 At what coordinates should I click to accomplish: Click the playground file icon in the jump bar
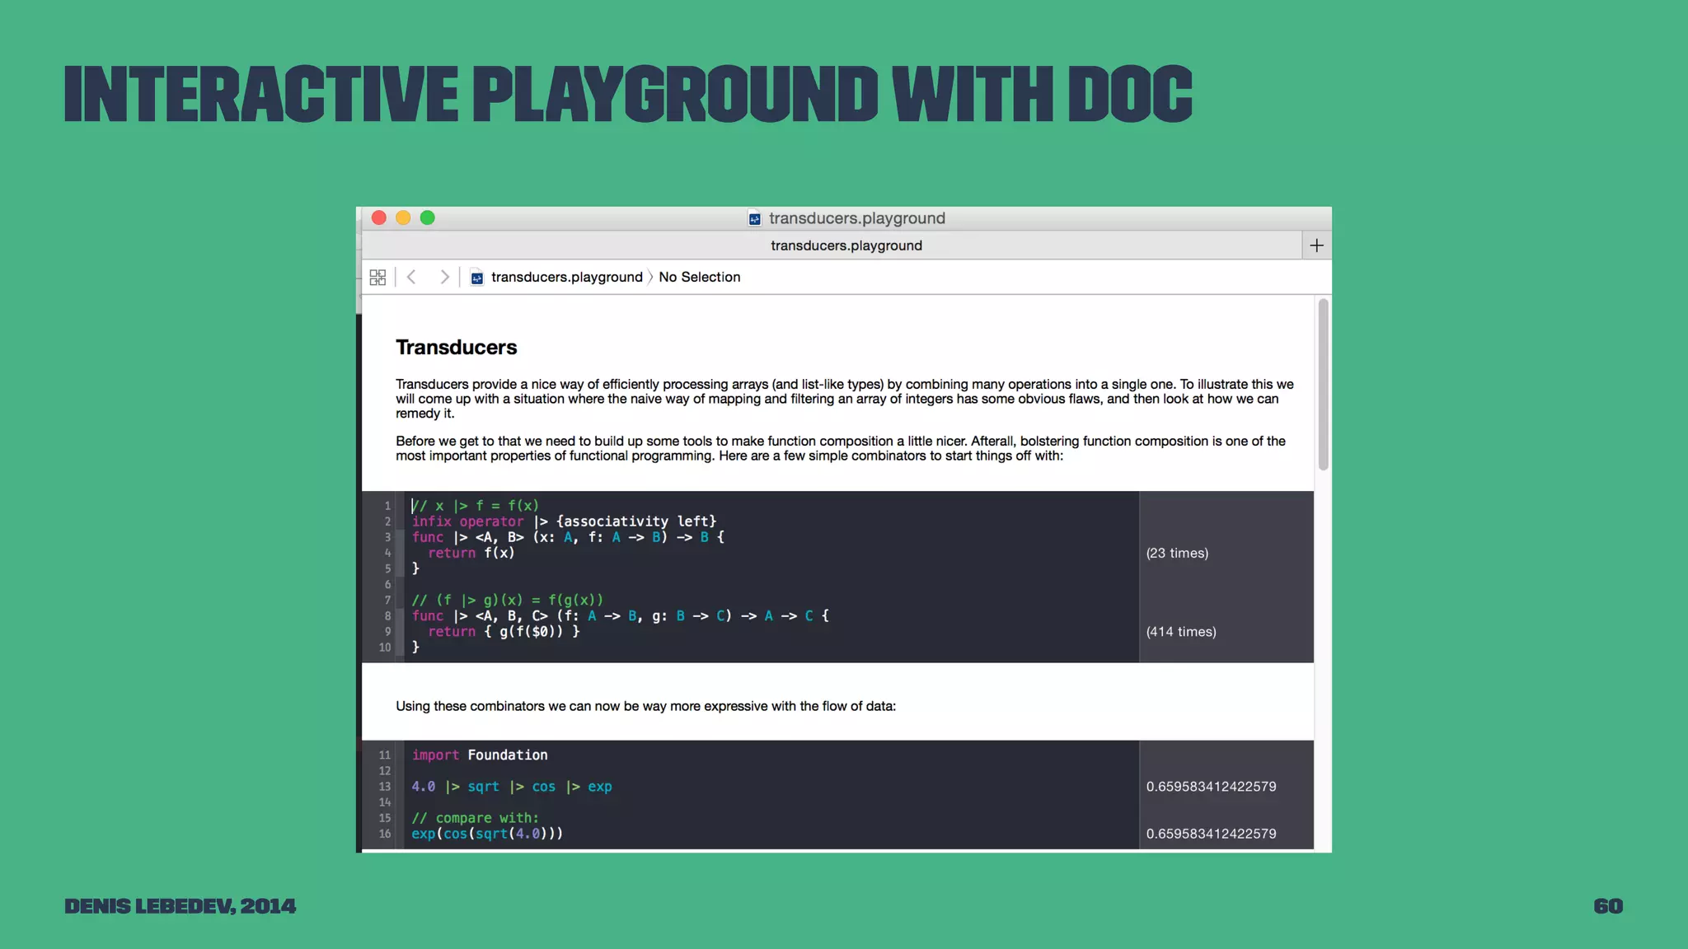click(476, 278)
